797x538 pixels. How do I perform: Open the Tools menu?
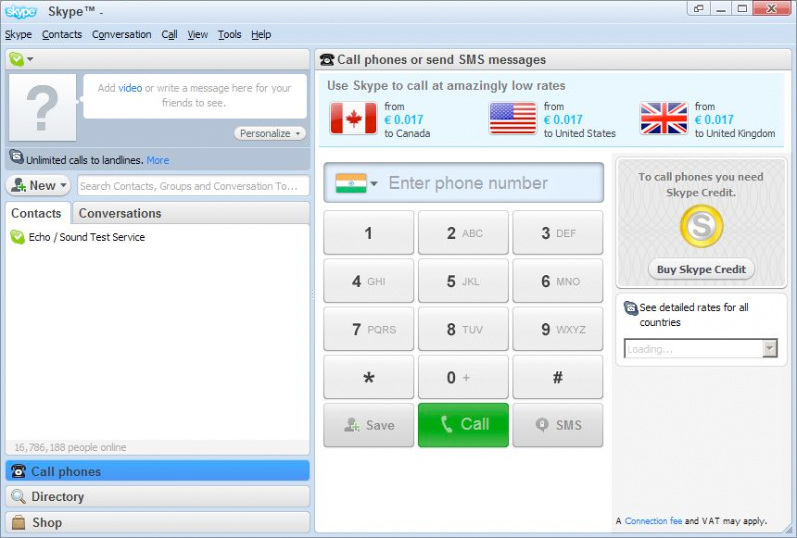click(x=229, y=34)
